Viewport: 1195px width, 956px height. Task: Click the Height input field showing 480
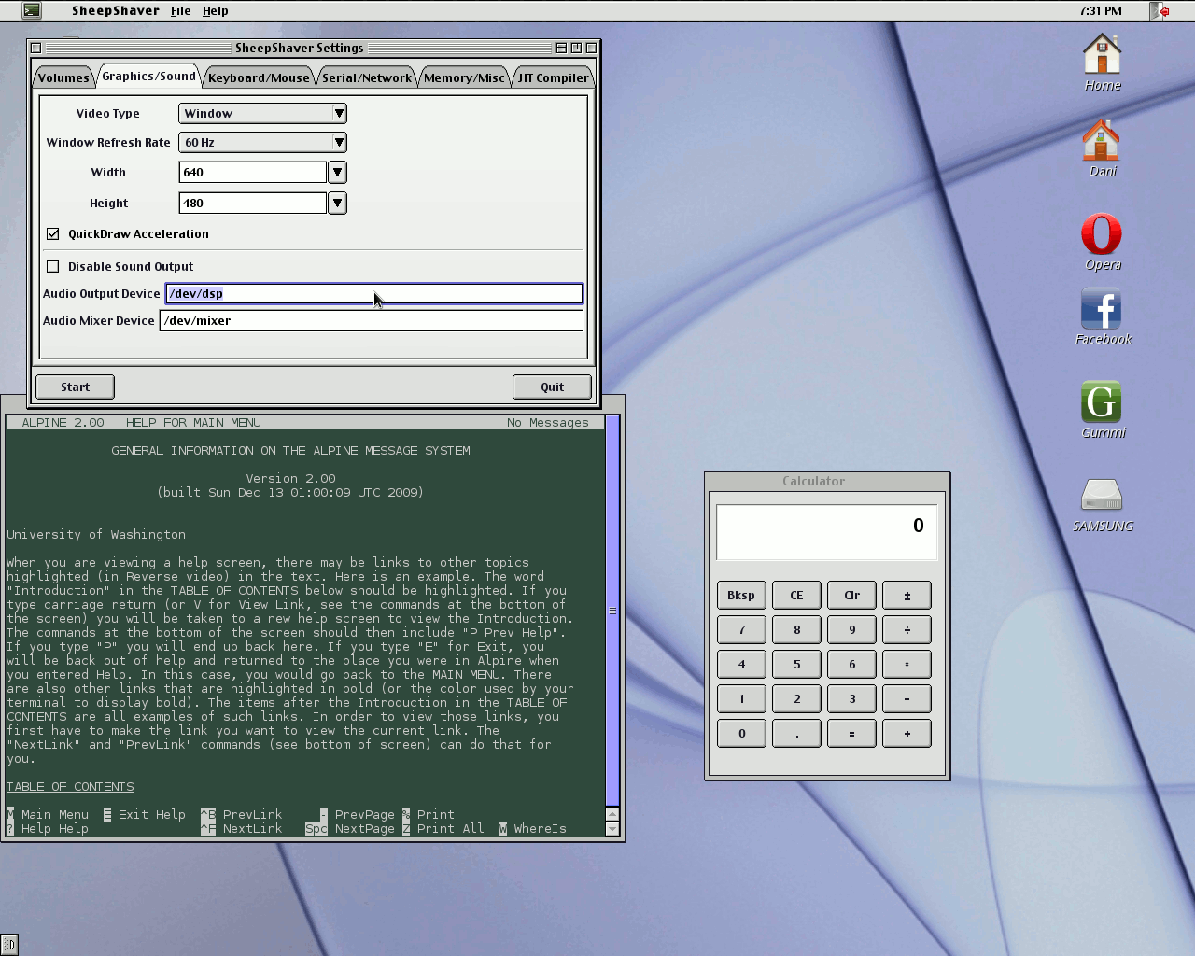[x=252, y=204]
